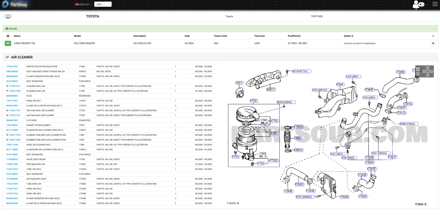
Task: Open part number 1788117090 link
Action: tap(12, 145)
